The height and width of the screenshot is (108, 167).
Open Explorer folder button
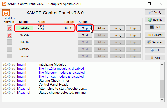[x=155, y=35]
